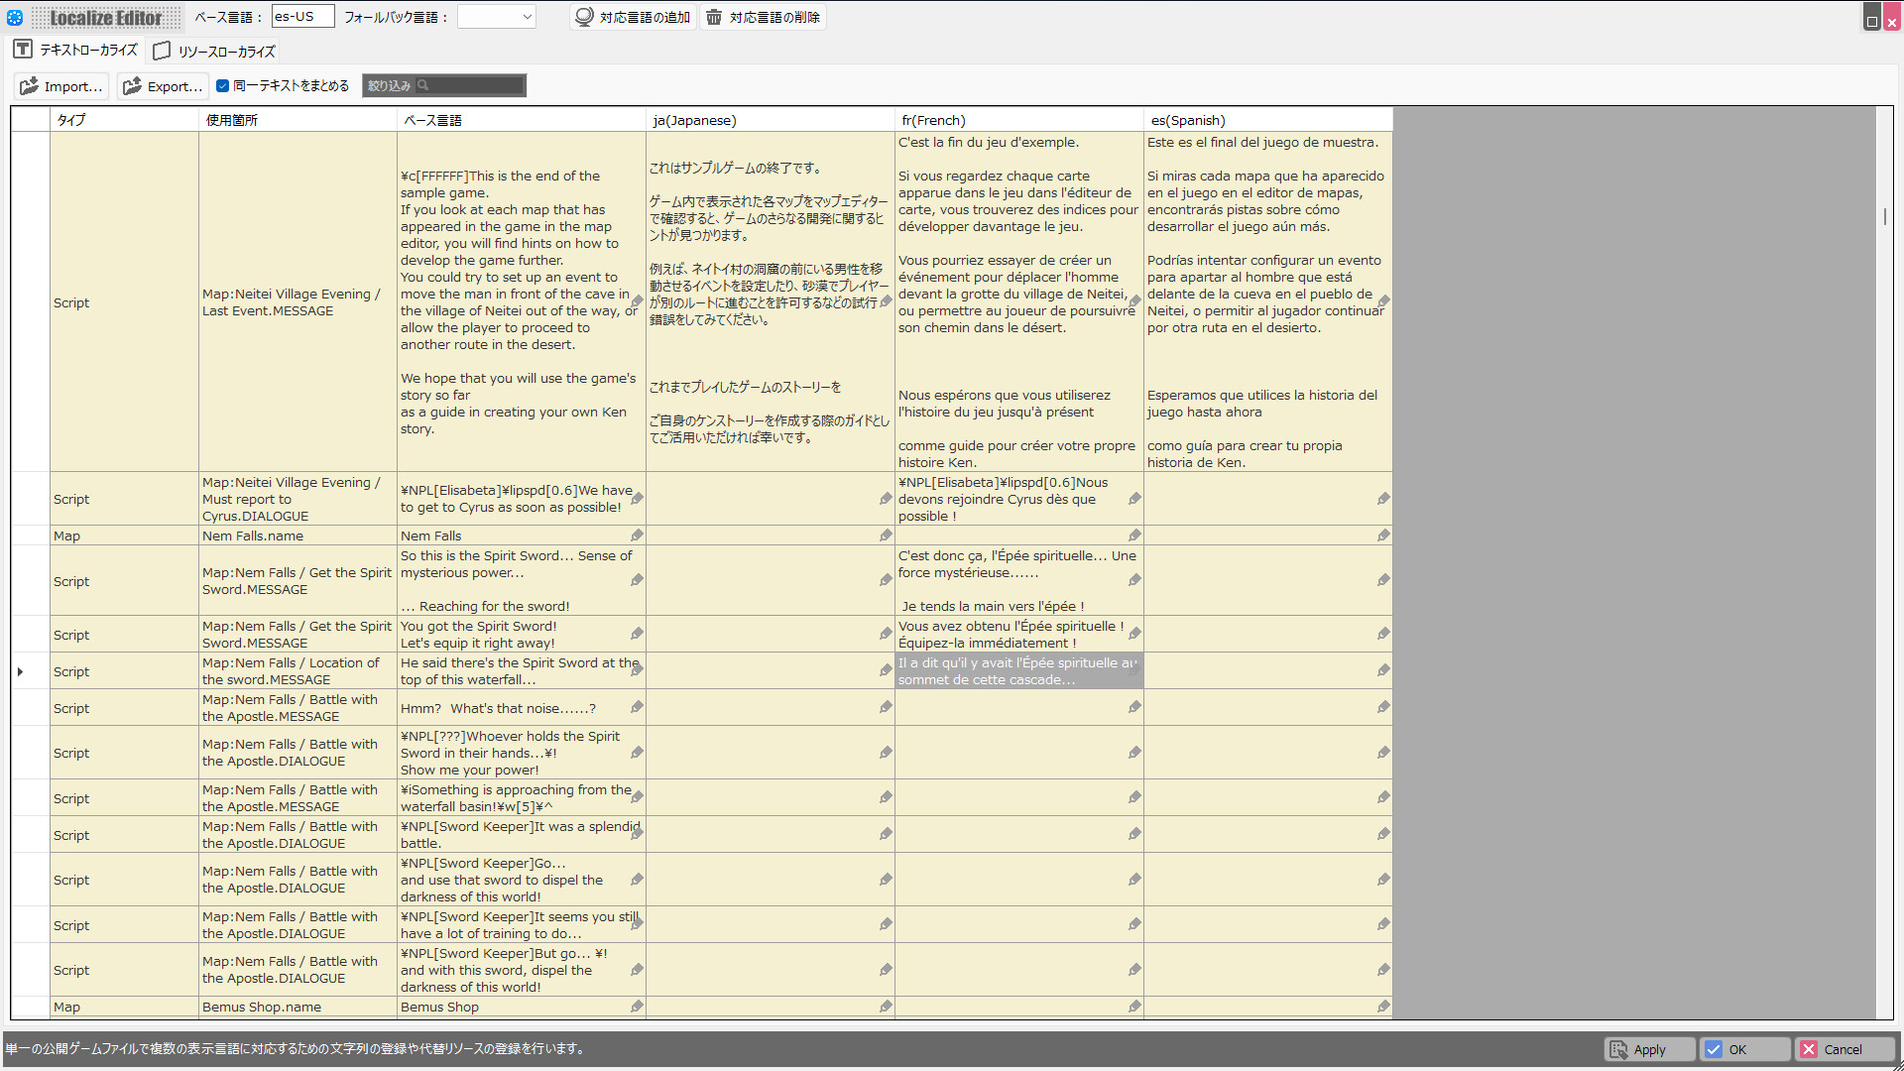Click the vertical scrollbar on the right edge
The height and width of the screenshot is (1071, 1904).
[x=1885, y=216]
